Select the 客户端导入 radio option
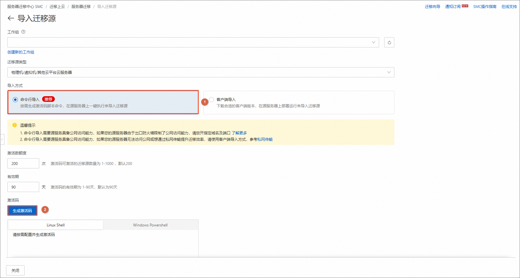The width and height of the screenshot is (520, 278). 211,100
